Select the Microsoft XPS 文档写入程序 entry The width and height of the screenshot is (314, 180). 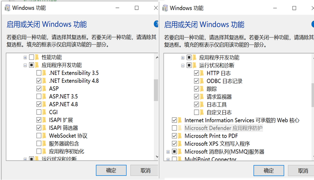pos(217,144)
